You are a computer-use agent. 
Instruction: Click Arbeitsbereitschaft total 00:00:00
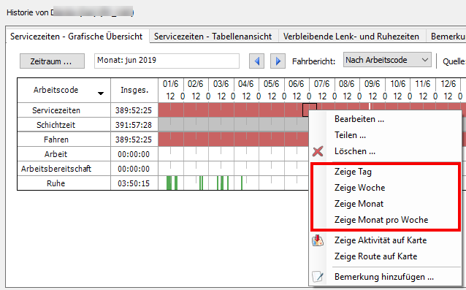coord(134,169)
